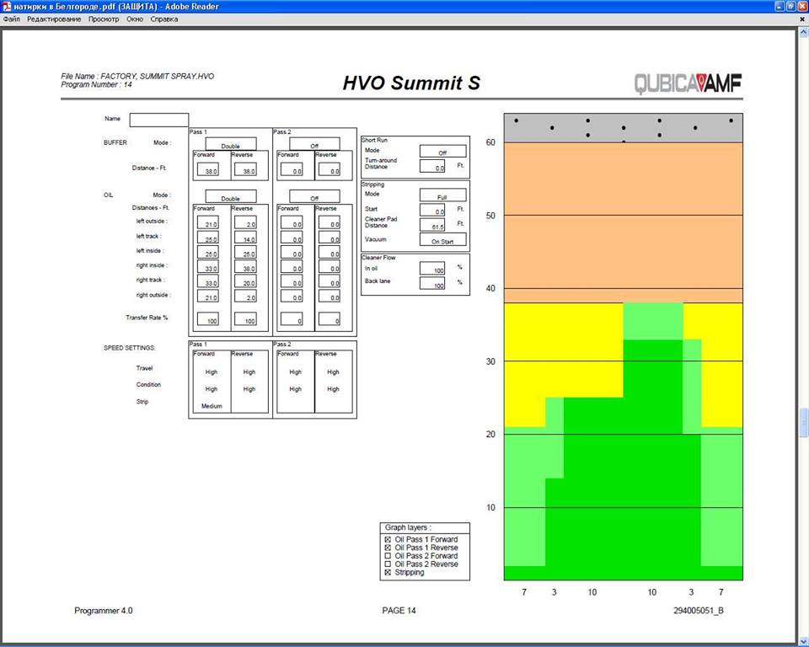Toggle the Stripping graph layer checkbox
This screenshot has height=647, width=809.
[x=388, y=572]
